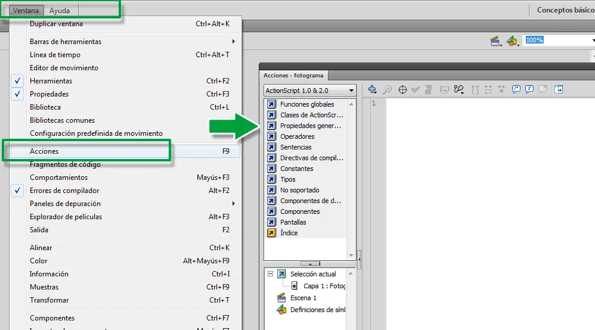Select Componentes in the actions toolbox list
Viewport: 595px width, 330px height.
tap(300, 211)
